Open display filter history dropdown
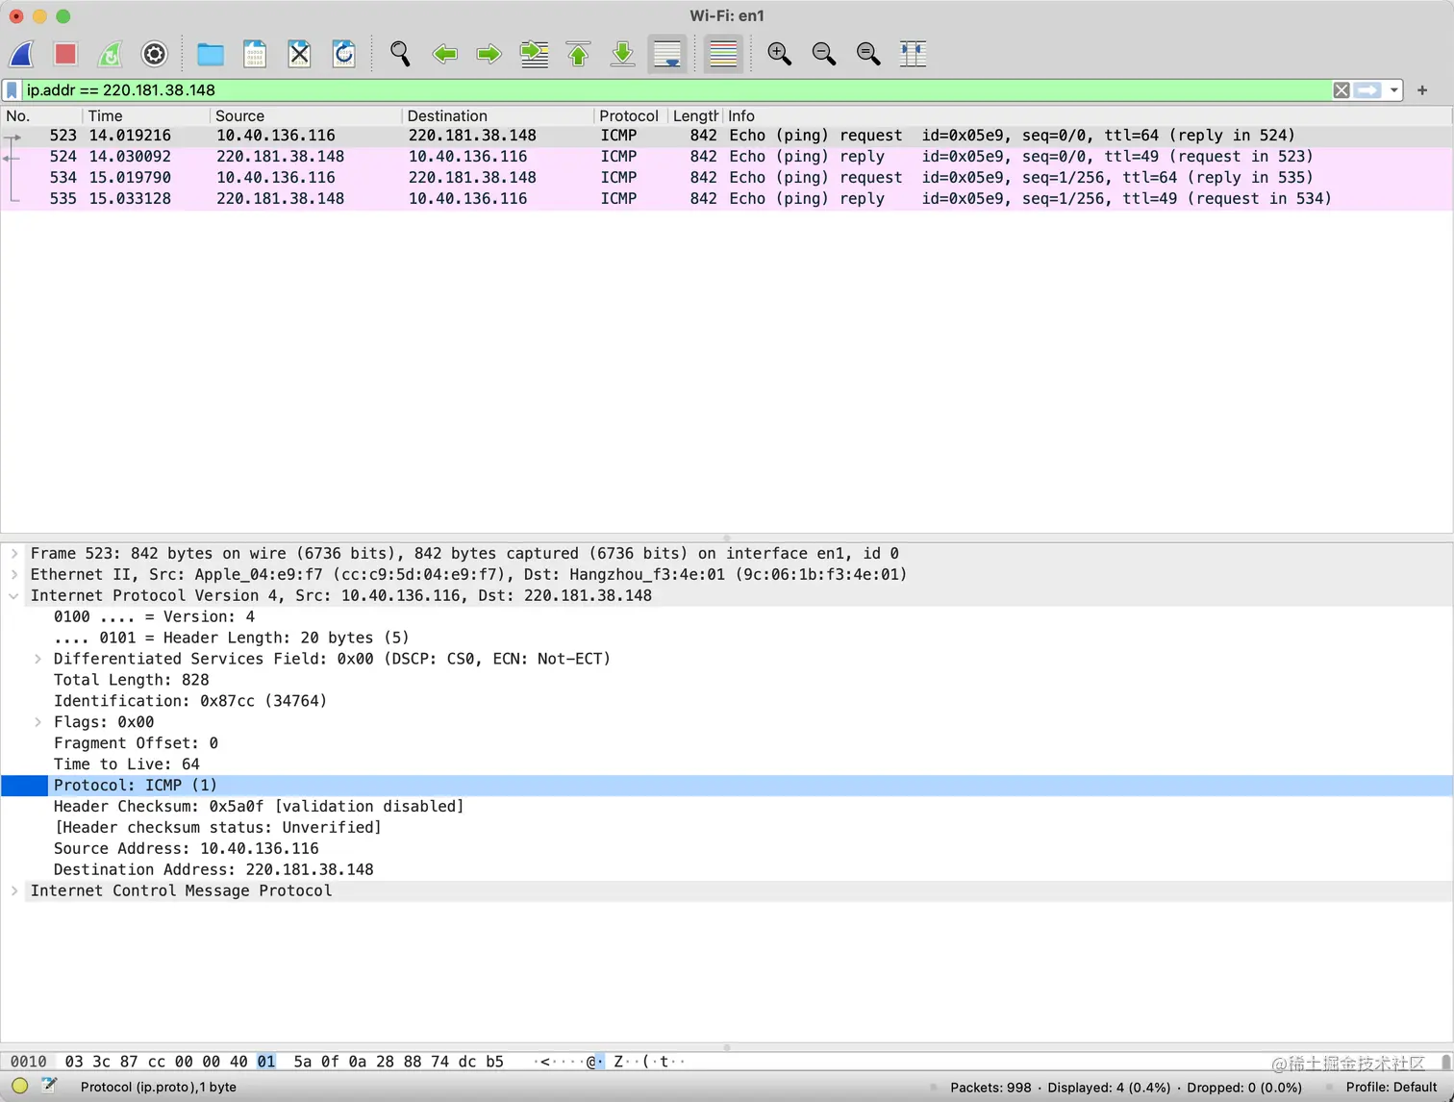This screenshot has height=1102, width=1454. point(1393,90)
